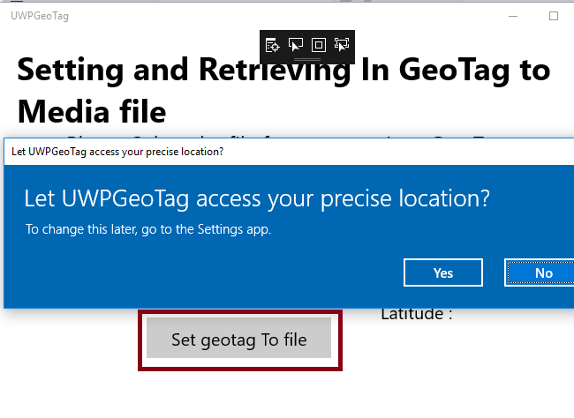Viewport: 574px width, 418px height.
Task: Open Go to Live Visual Tree
Action: pos(273,43)
